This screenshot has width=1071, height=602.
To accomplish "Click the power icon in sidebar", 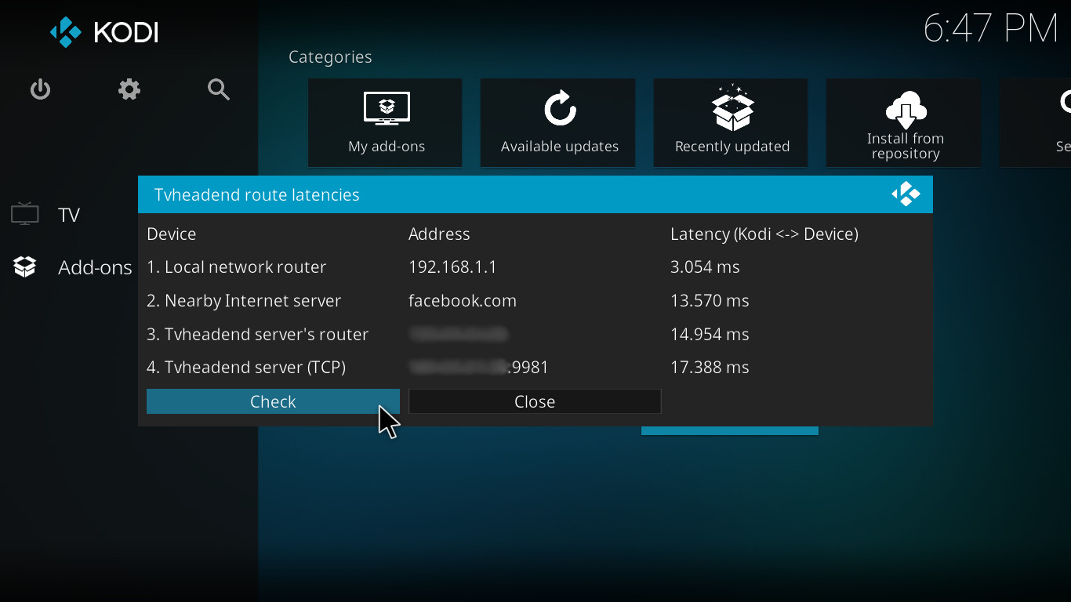I will [x=40, y=90].
